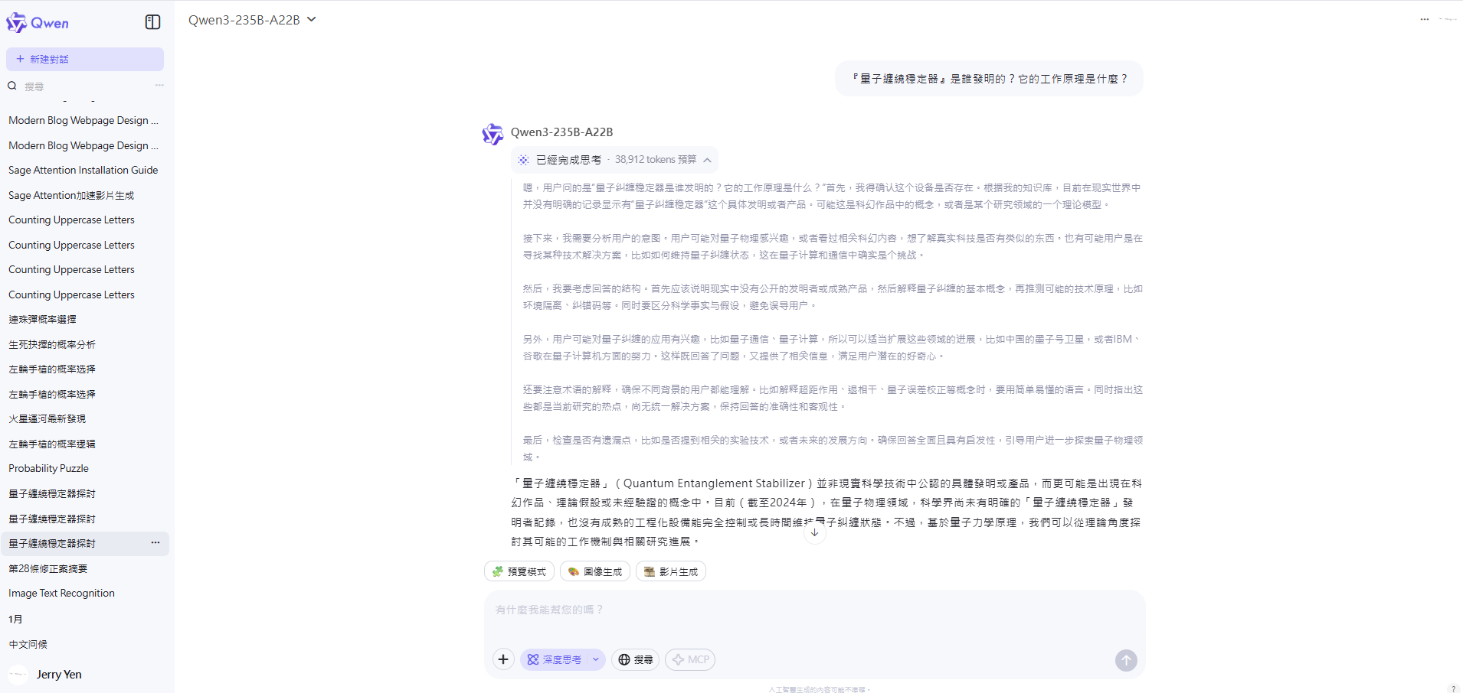Open the top-right three-dot options menu
1463x693 pixels.
pyautogui.click(x=1425, y=19)
